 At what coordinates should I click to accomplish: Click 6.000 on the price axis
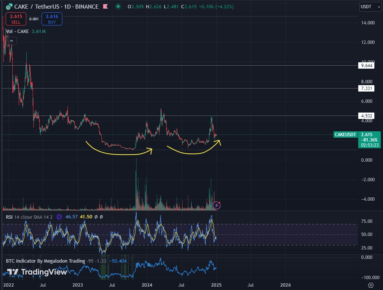pyautogui.click(x=366, y=101)
